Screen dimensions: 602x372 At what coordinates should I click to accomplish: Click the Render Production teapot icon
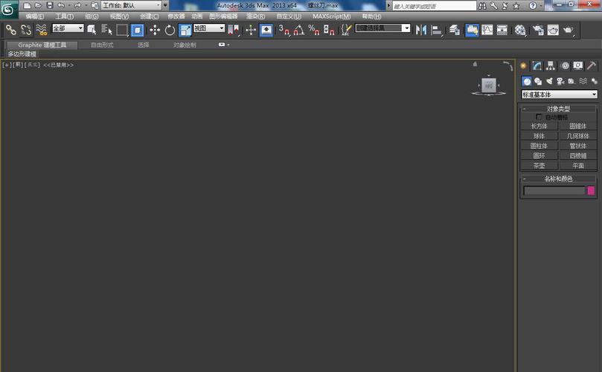(x=569, y=30)
